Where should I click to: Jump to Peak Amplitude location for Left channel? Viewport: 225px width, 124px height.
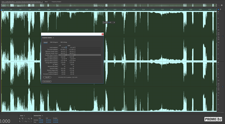click(x=66, y=47)
